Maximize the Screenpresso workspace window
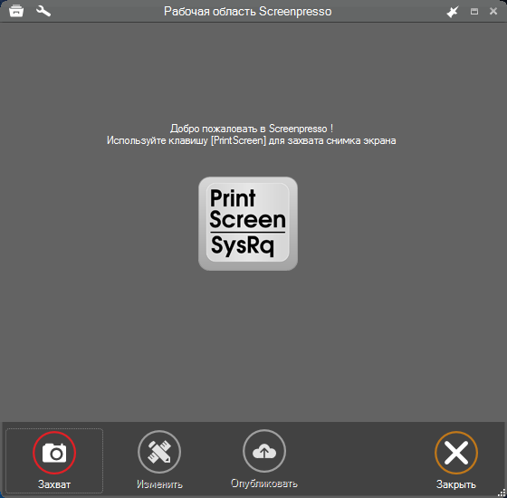 tap(474, 12)
